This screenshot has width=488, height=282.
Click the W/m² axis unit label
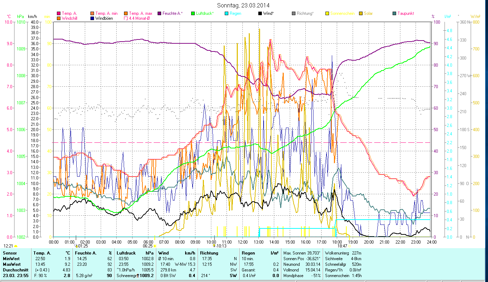pos(475,17)
